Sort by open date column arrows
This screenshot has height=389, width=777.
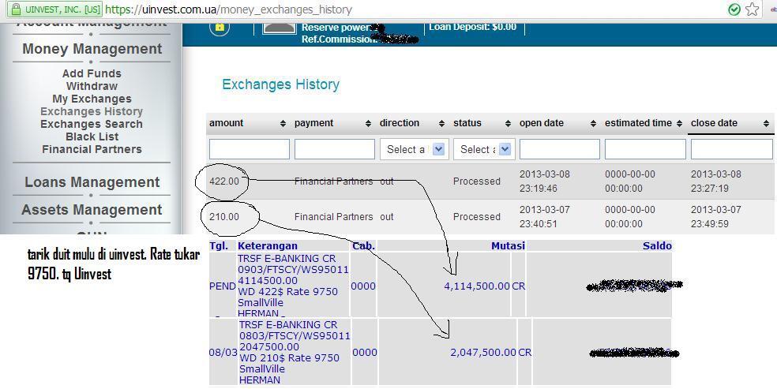pyautogui.click(x=593, y=124)
